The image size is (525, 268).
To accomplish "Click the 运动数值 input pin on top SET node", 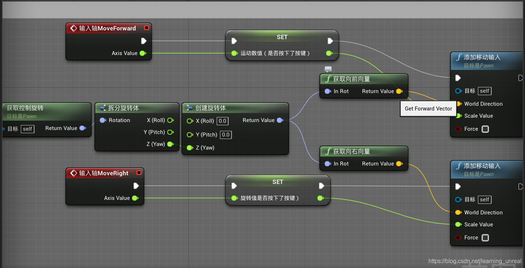I will [235, 53].
